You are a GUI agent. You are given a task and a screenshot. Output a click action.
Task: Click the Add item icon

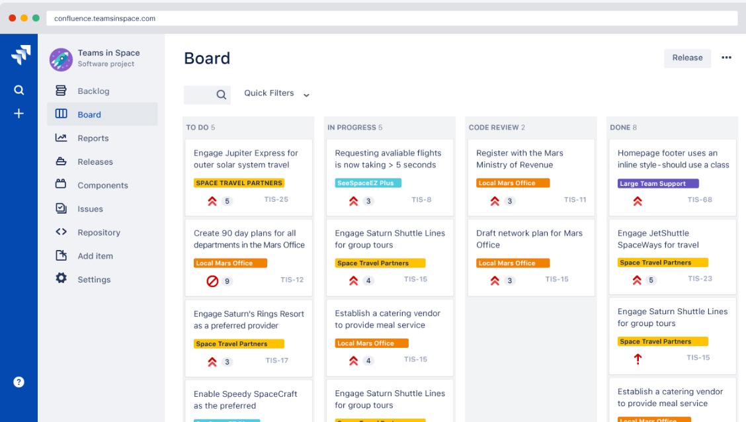point(61,255)
